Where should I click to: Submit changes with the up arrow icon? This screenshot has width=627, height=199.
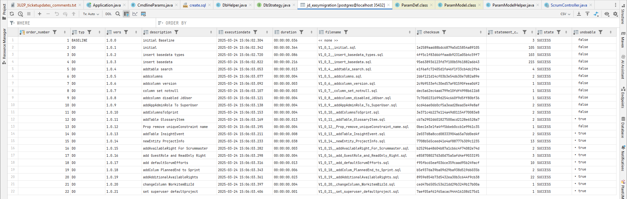pyautogui.click(x=74, y=14)
